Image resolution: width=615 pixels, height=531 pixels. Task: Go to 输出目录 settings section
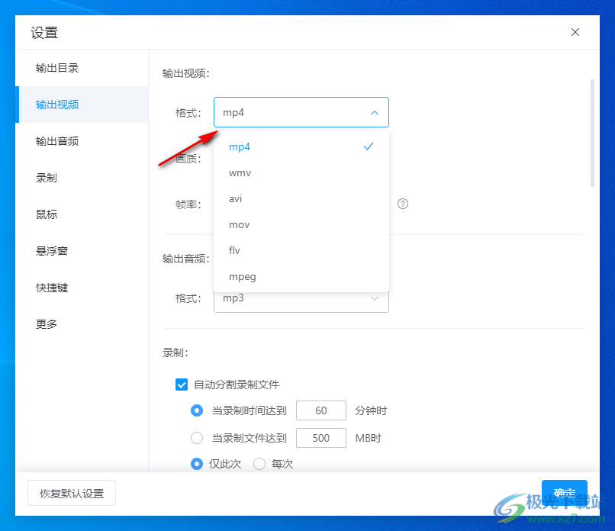tap(82, 68)
